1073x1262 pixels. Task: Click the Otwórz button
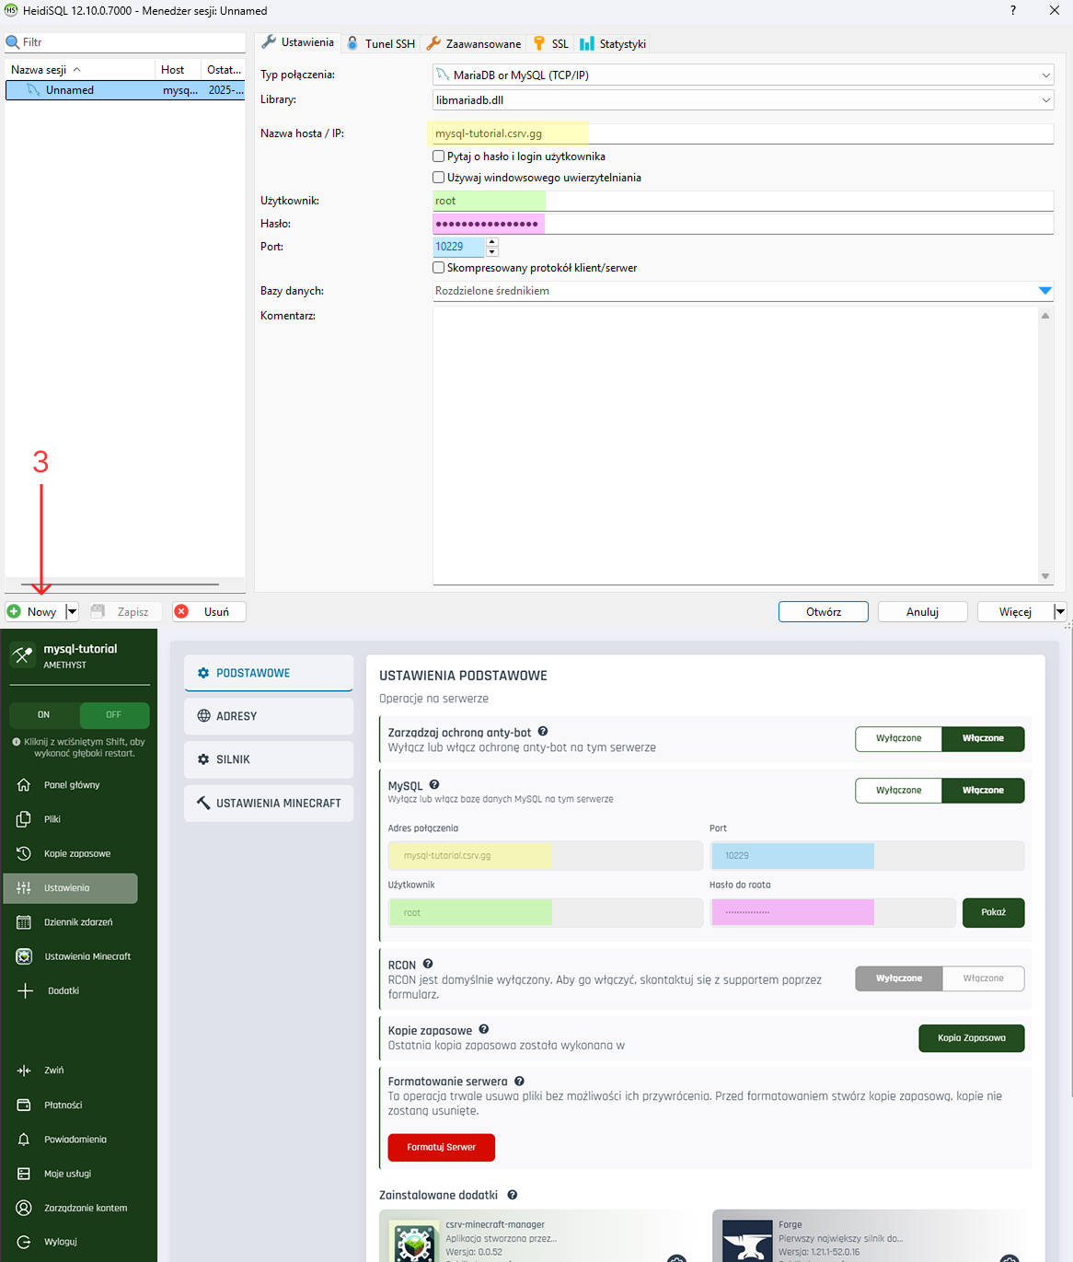pos(823,612)
